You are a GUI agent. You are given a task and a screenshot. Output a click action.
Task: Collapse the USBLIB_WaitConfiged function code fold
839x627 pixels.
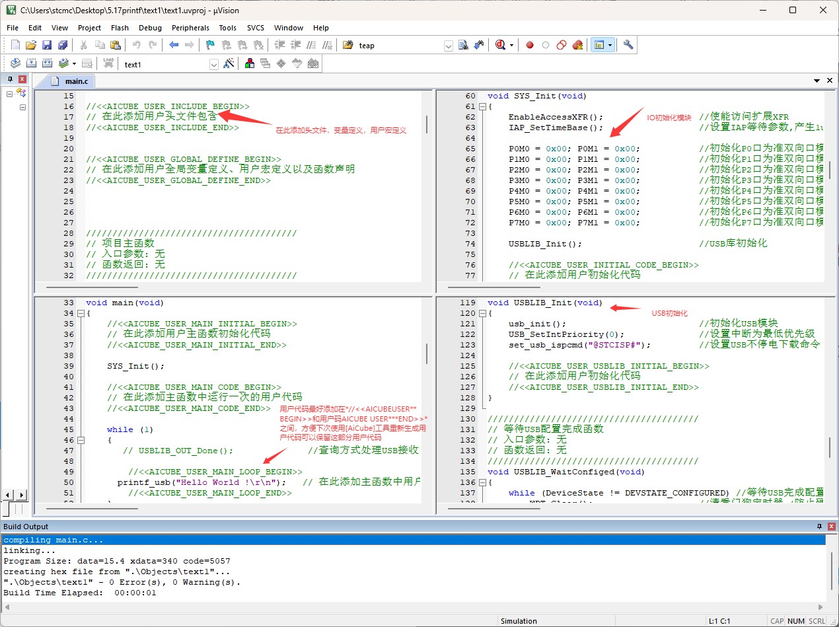482,482
